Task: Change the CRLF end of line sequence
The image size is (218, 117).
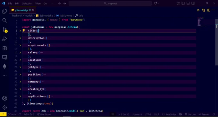Action: (156, 114)
